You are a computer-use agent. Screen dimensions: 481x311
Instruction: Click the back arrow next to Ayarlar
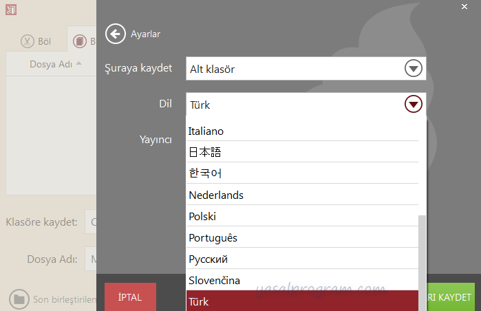(116, 33)
